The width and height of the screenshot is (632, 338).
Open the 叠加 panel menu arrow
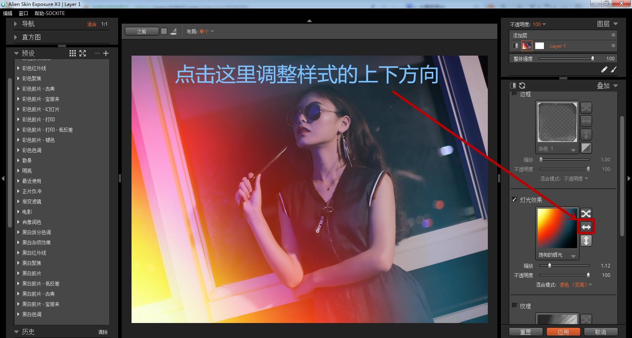(x=615, y=86)
